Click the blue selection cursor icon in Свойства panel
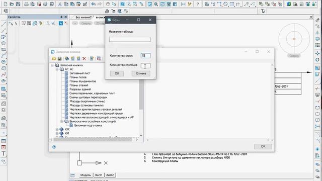 pos(60,24)
